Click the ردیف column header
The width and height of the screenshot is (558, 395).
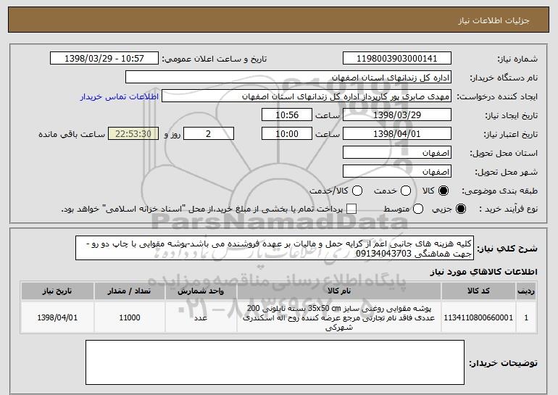[526, 291]
